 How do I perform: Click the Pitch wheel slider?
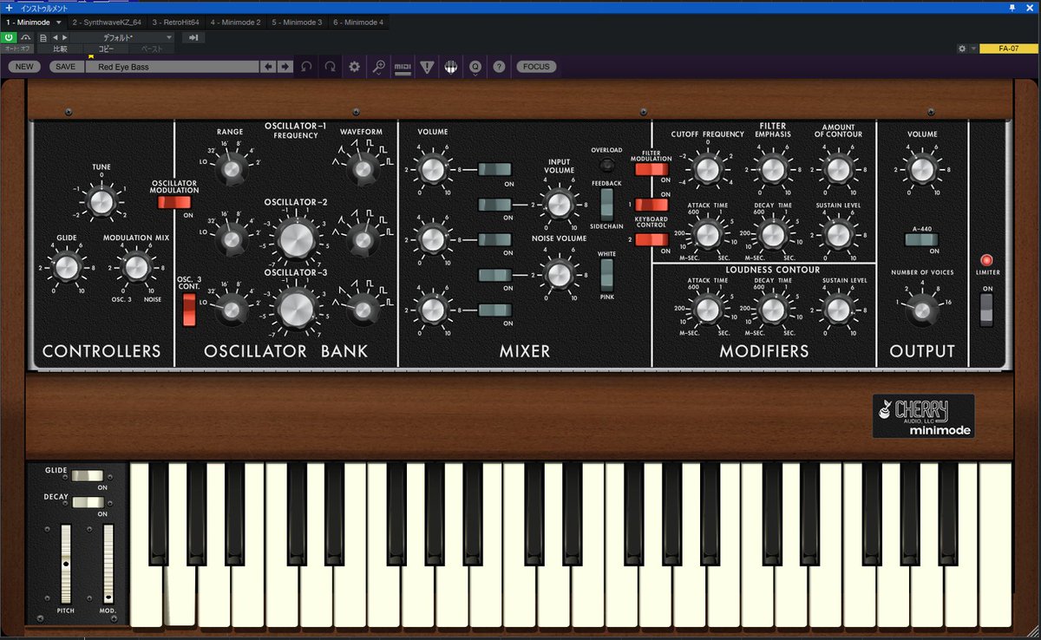point(66,564)
